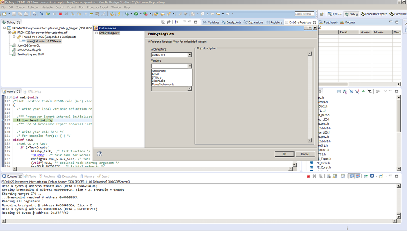Click the yellow Back navigation arrow
This screenshot has height=231, width=407.
pyautogui.click(x=218, y=14)
